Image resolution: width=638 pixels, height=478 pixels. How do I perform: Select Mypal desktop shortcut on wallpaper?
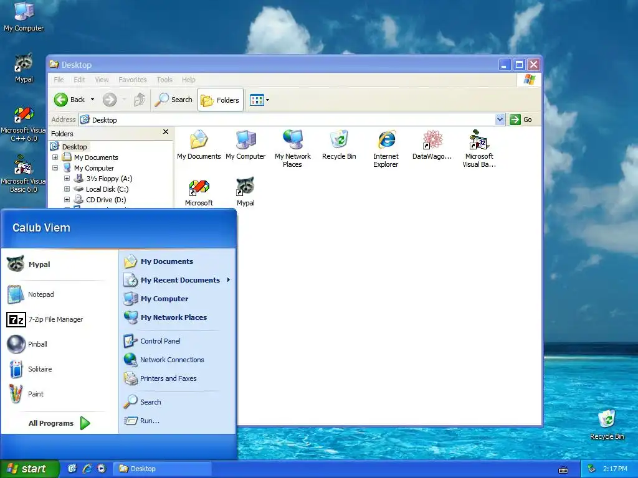click(x=24, y=67)
